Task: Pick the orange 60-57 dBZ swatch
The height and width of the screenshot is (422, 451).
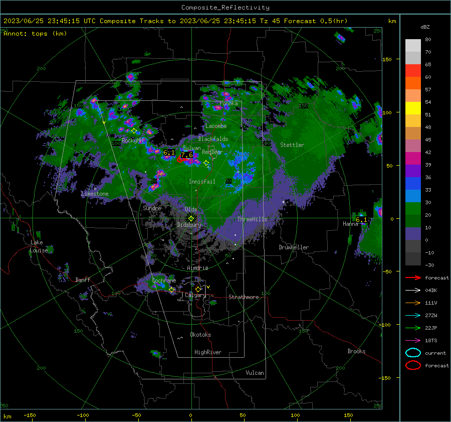Action: click(413, 83)
